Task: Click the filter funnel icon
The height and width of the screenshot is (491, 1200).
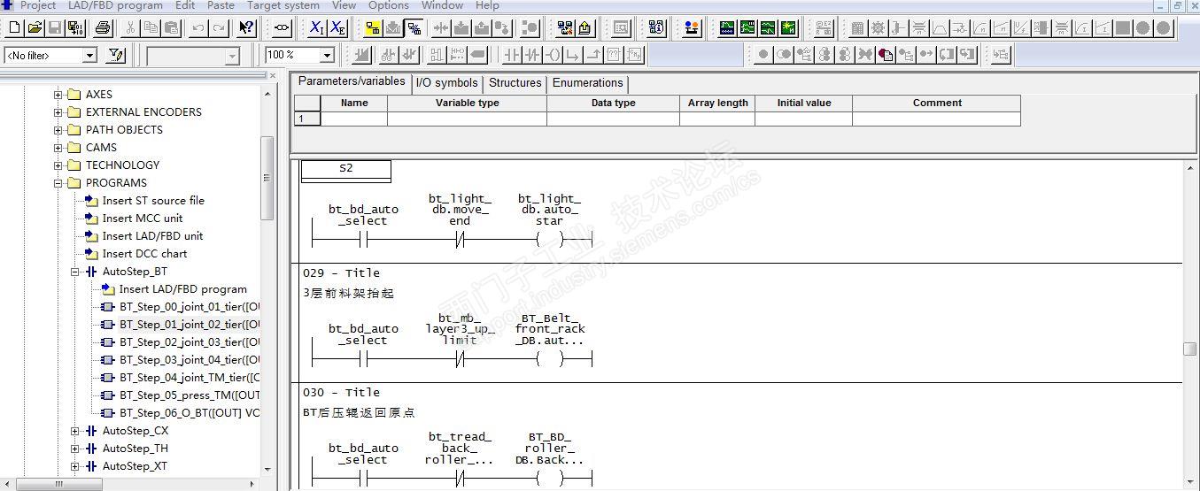Action: pyautogui.click(x=116, y=55)
